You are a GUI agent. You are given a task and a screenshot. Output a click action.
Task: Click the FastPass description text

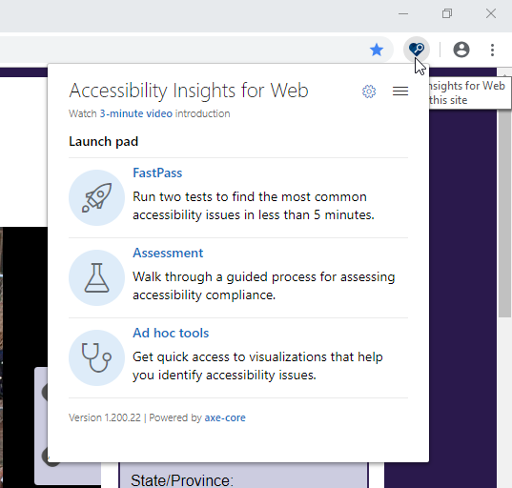point(254,206)
